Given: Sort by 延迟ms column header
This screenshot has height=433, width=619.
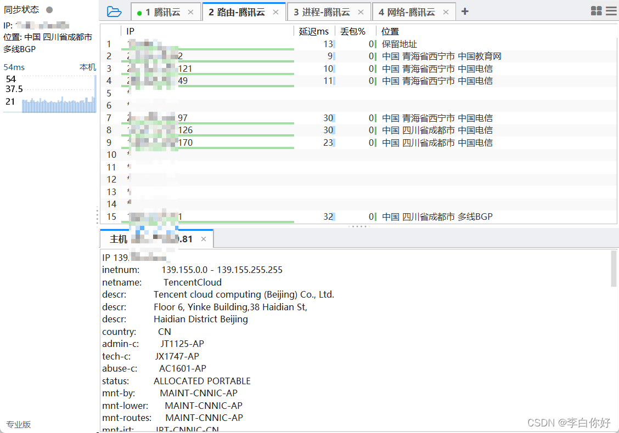Looking at the screenshot, I should coord(314,31).
